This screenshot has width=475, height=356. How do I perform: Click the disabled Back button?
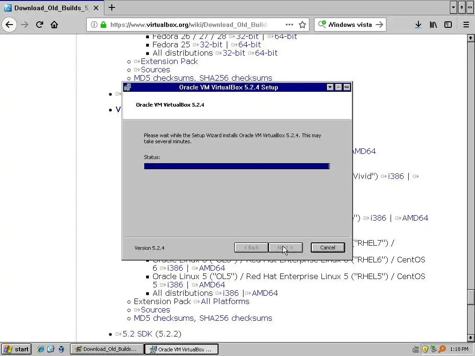click(x=251, y=248)
